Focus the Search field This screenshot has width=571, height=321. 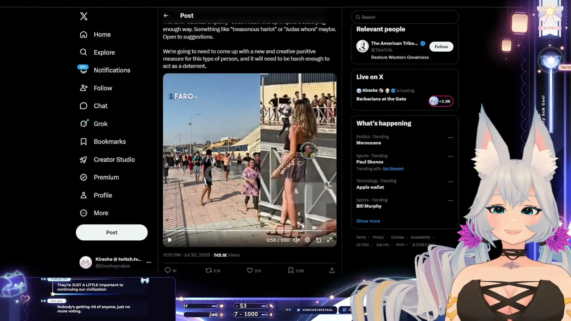tap(405, 17)
